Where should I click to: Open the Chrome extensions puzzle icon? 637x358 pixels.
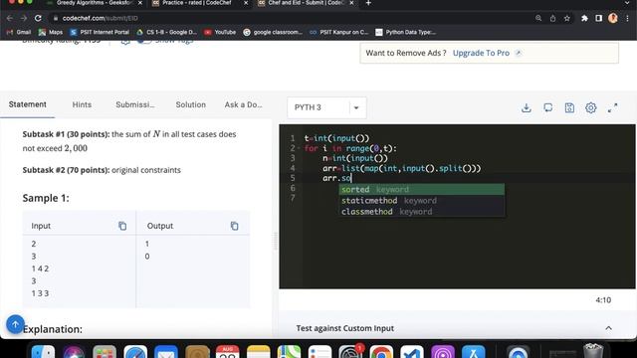point(584,18)
